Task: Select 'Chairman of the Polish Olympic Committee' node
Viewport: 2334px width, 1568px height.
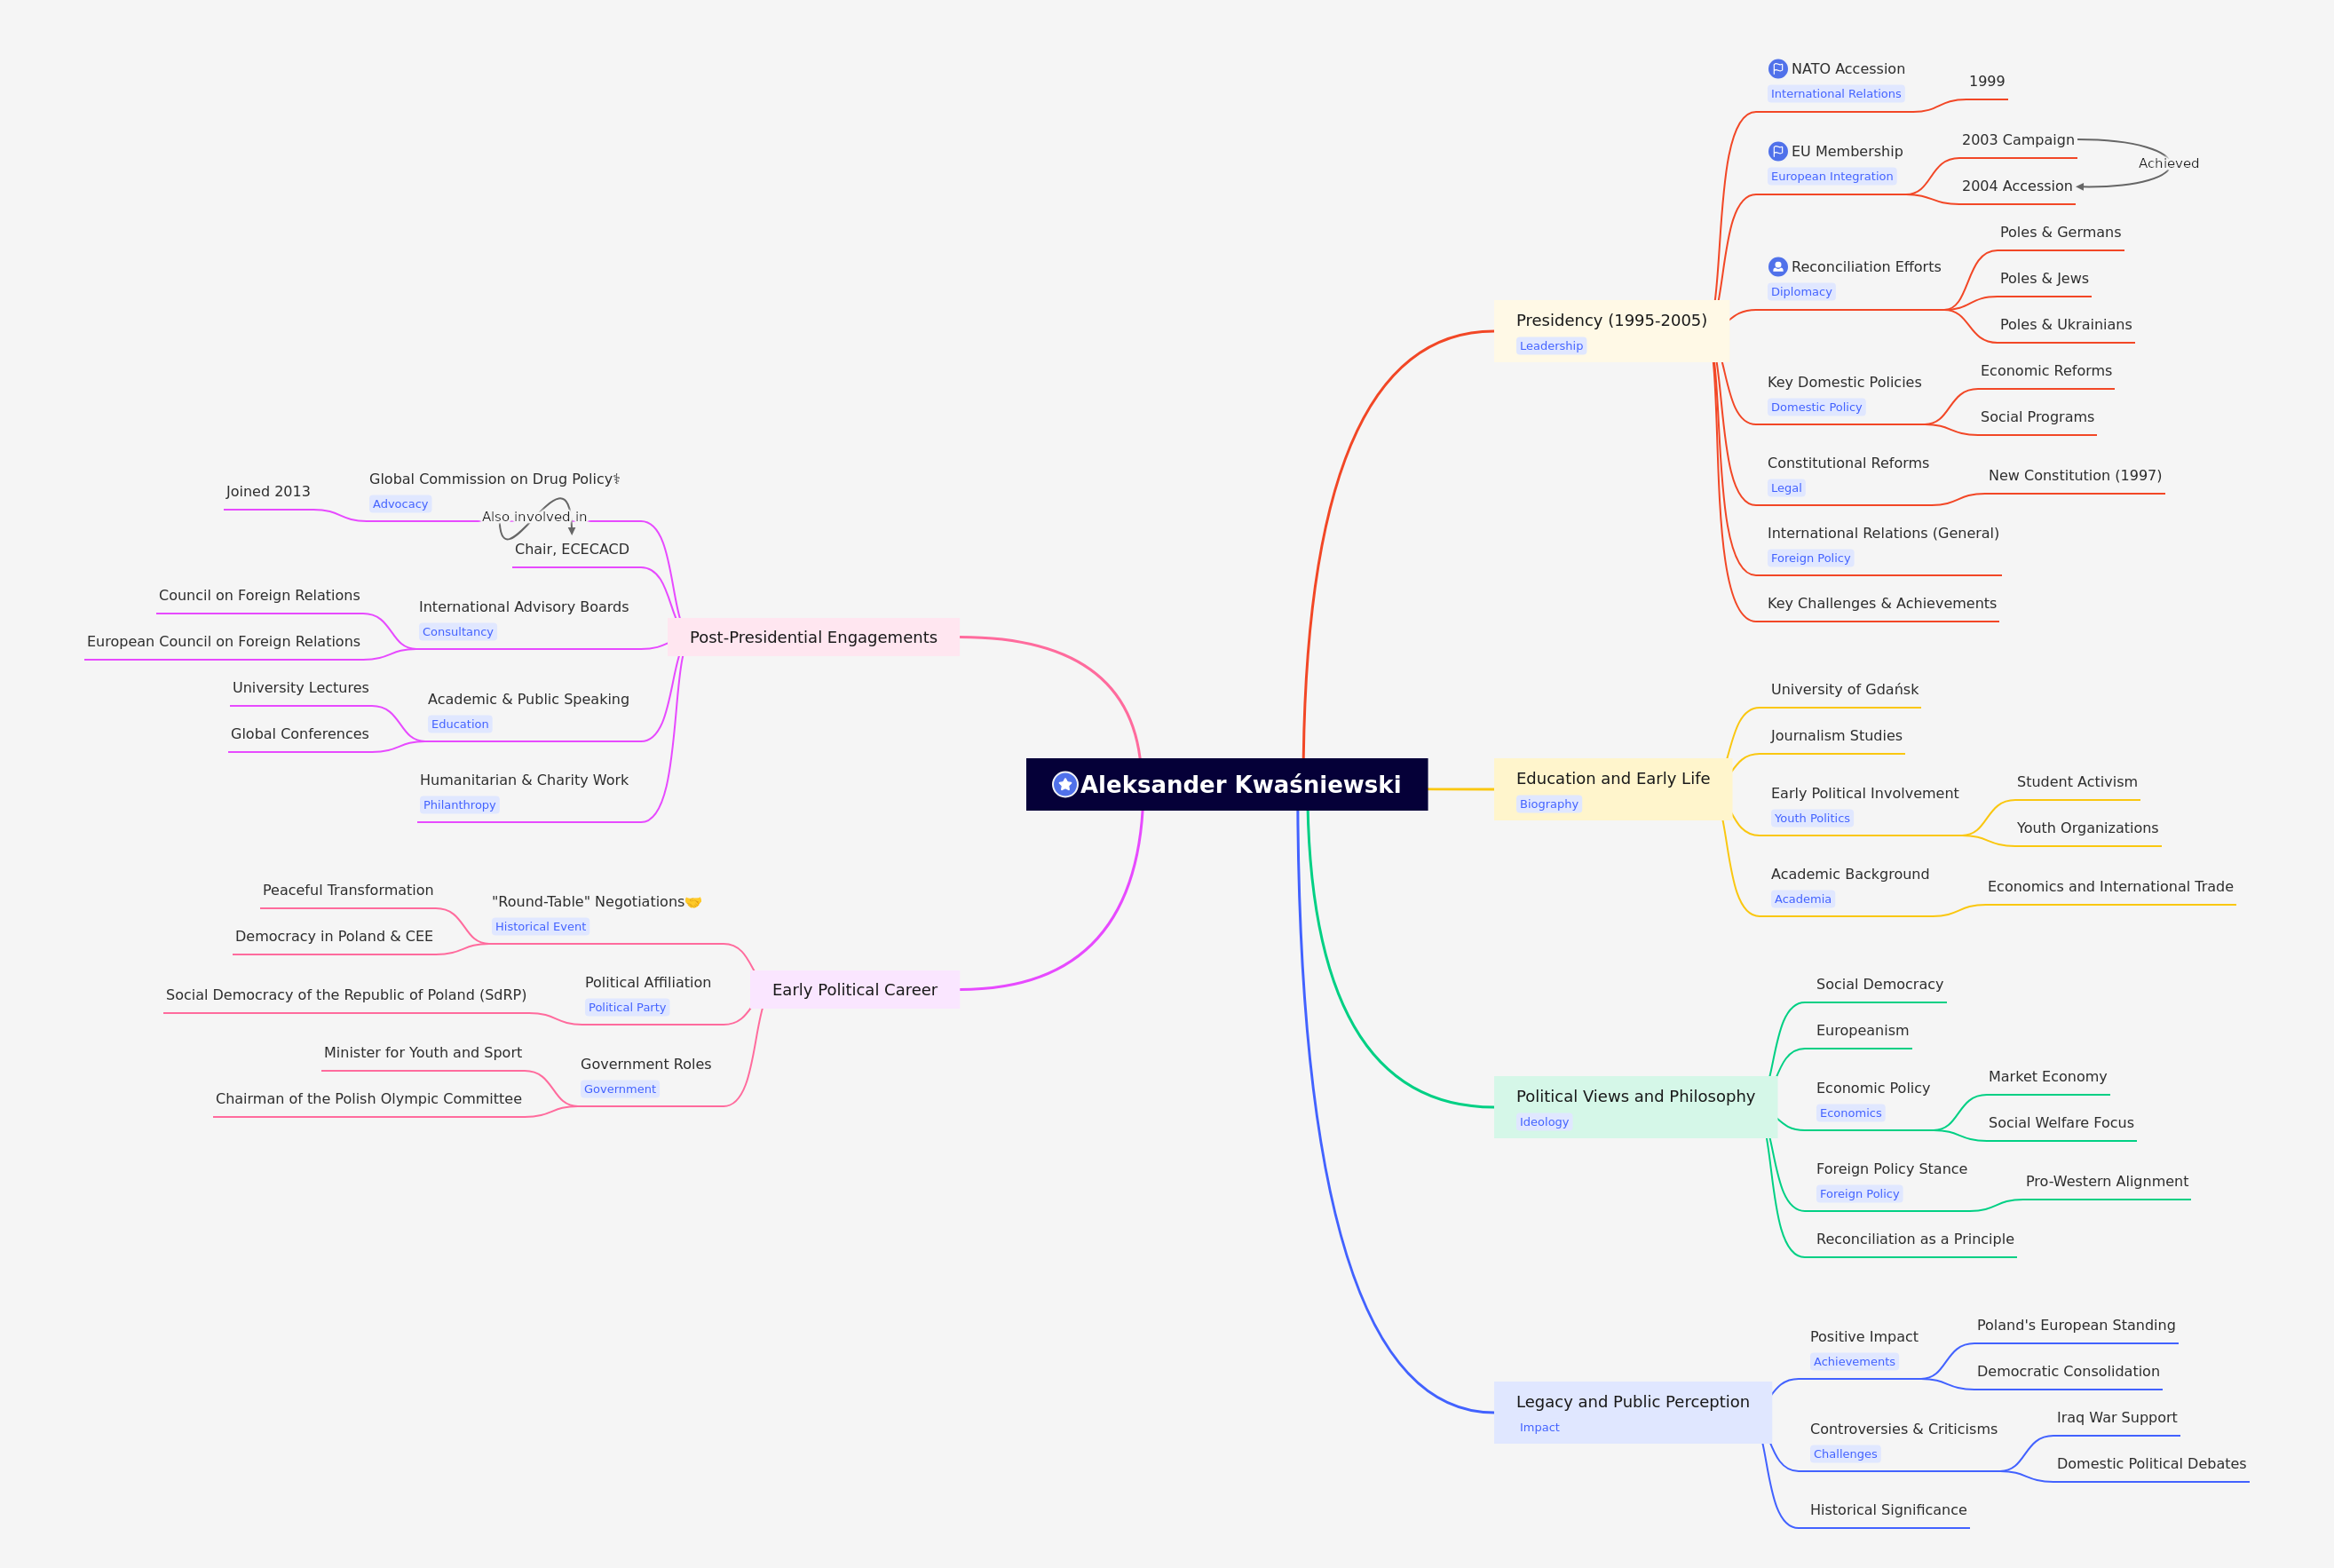Action: [368, 1099]
